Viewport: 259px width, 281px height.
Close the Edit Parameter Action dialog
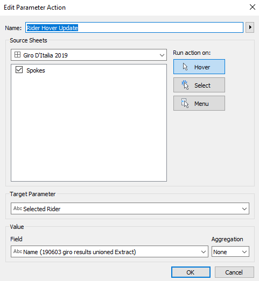click(x=253, y=7)
